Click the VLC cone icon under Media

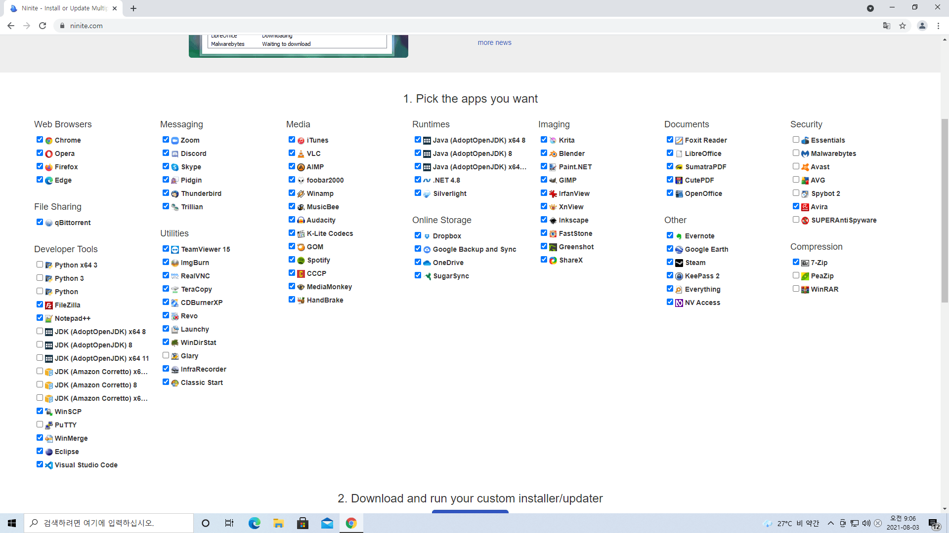click(301, 154)
